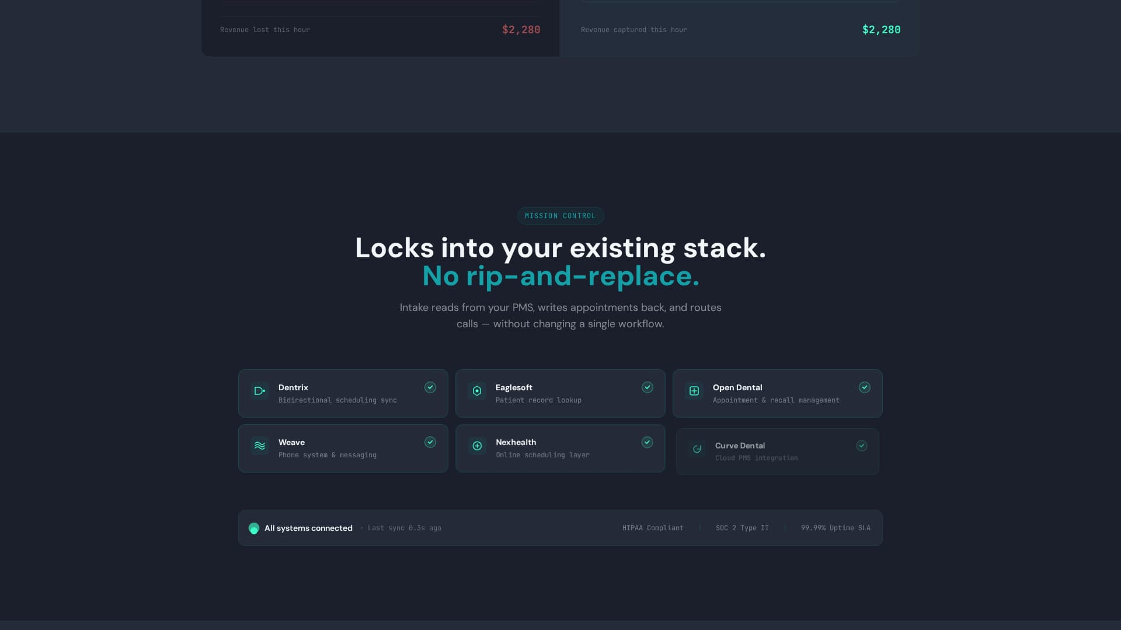
Task: Click the Dentrix card title
Action: [x=293, y=387]
